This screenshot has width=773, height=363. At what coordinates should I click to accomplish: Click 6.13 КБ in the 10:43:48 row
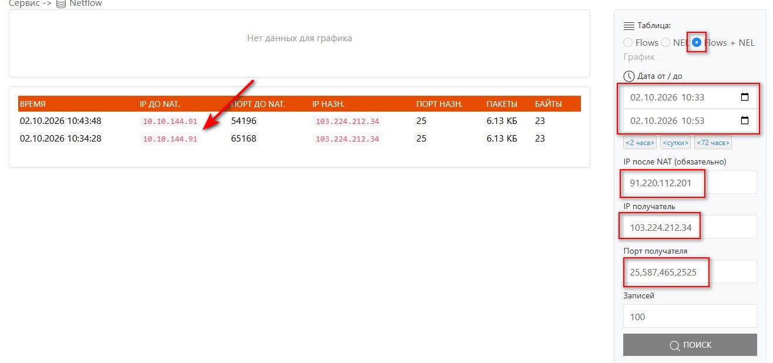click(502, 121)
